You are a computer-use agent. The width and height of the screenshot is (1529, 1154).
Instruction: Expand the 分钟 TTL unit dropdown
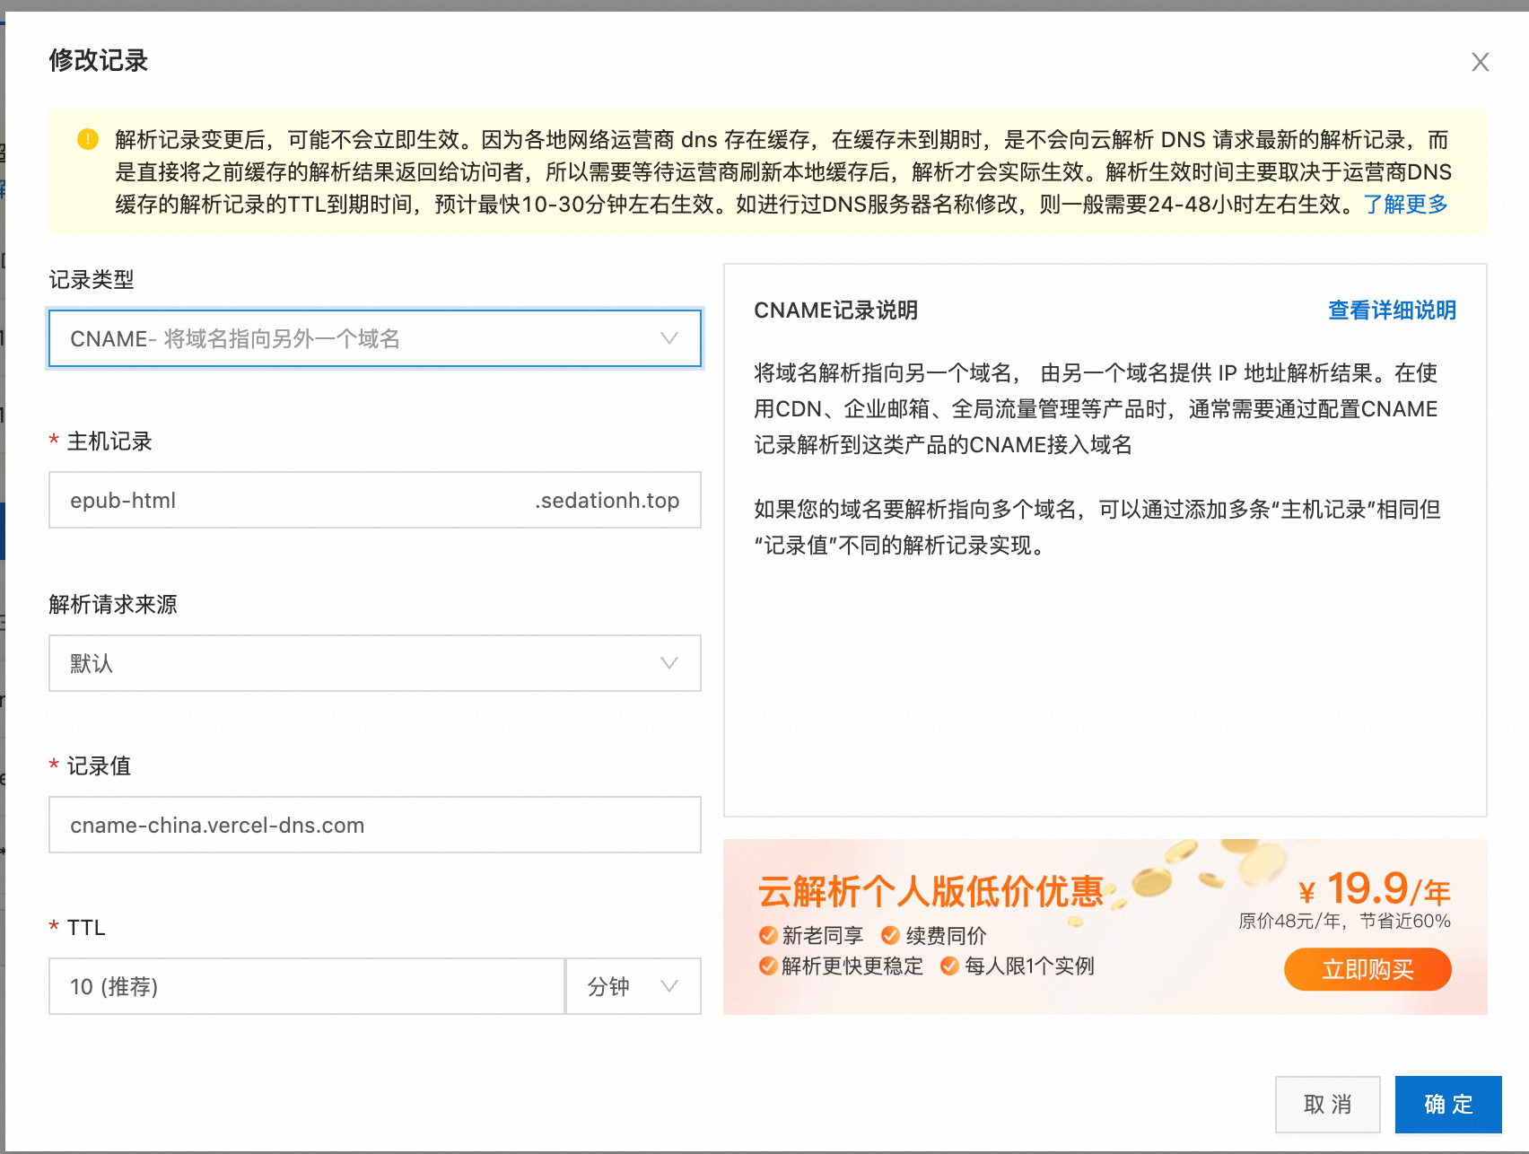click(633, 987)
